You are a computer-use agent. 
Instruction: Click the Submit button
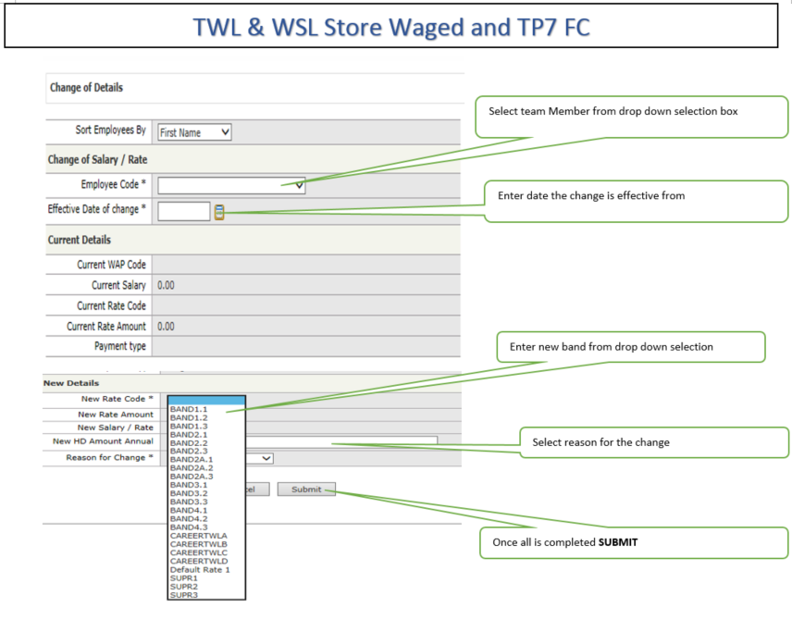tap(306, 490)
